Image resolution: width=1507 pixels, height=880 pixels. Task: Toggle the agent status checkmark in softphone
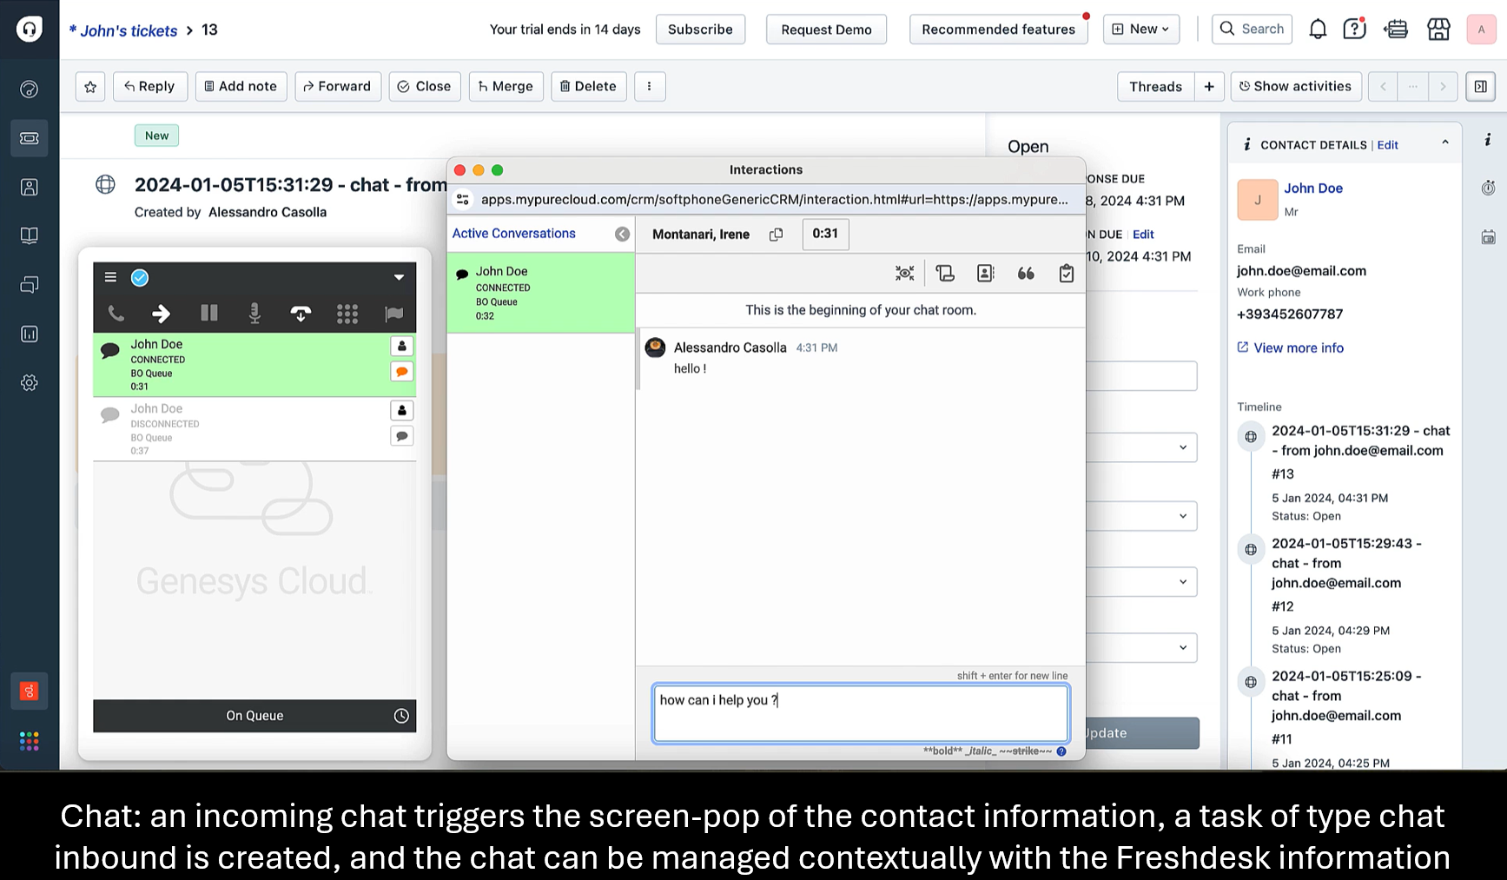tap(140, 278)
